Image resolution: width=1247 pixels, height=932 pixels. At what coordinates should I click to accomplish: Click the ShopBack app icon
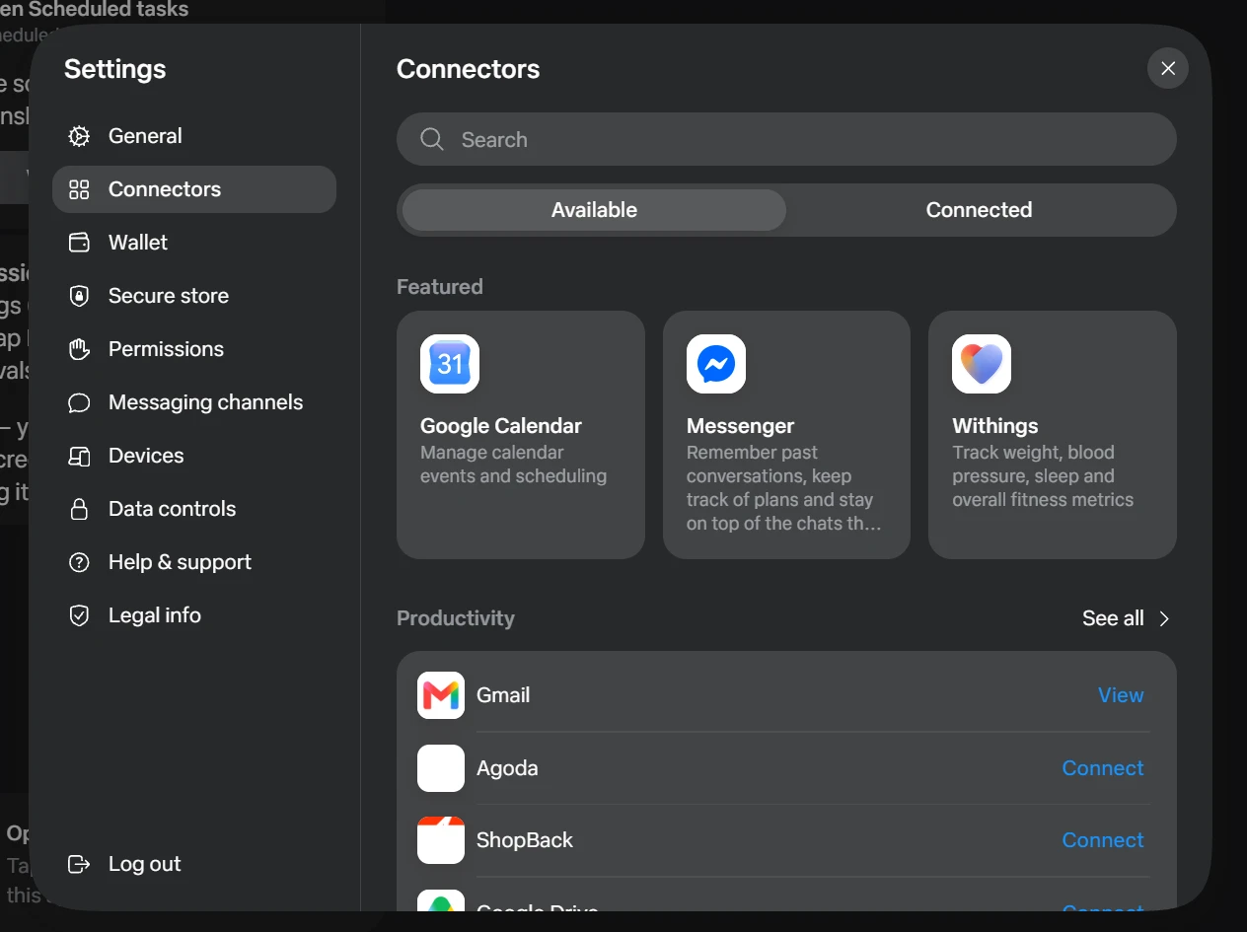pyautogui.click(x=441, y=840)
